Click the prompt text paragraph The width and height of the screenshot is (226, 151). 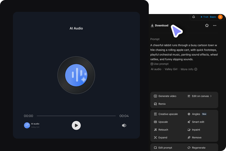click(x=184, y=52)
